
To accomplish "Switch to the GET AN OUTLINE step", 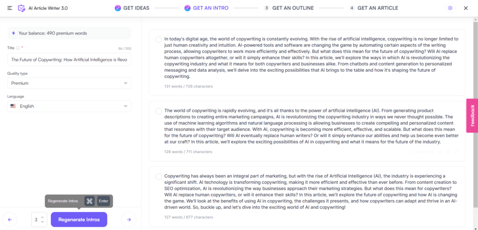I will coord(288,8).
